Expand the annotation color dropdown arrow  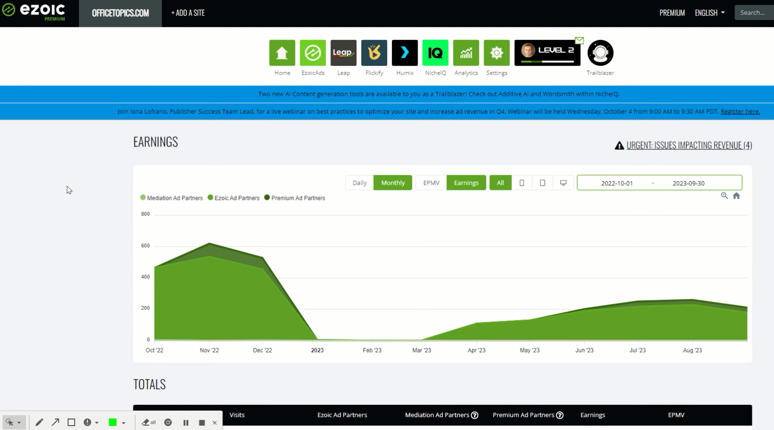124,423
